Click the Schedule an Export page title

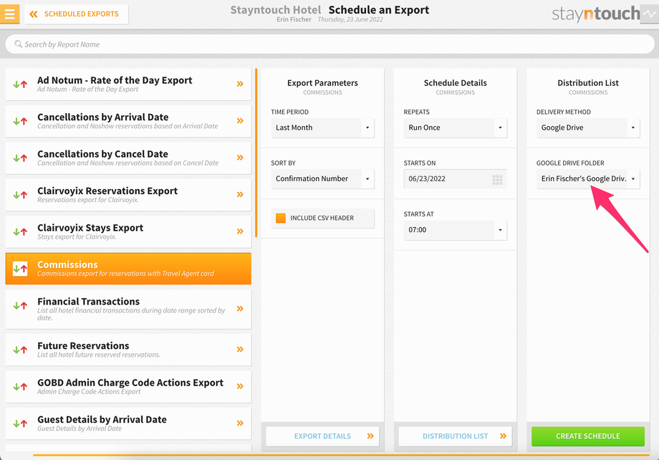click(x=379, y=9)
